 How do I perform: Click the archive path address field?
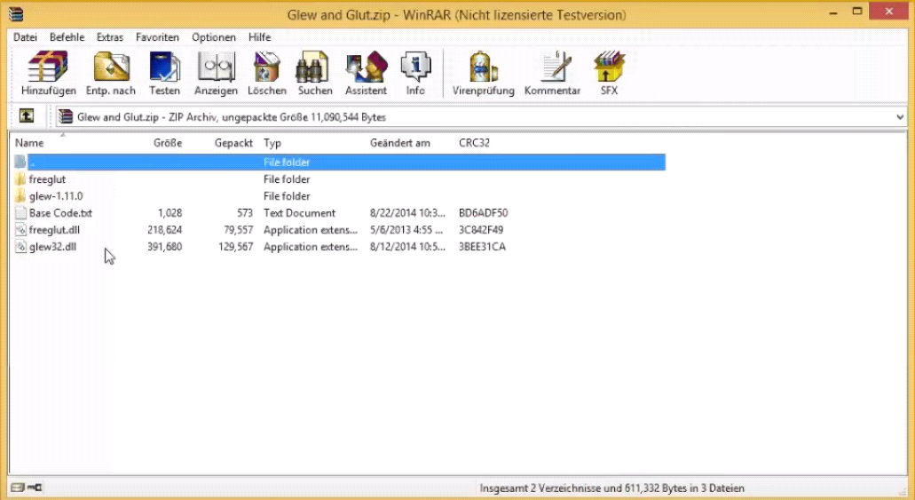[481, 117]
